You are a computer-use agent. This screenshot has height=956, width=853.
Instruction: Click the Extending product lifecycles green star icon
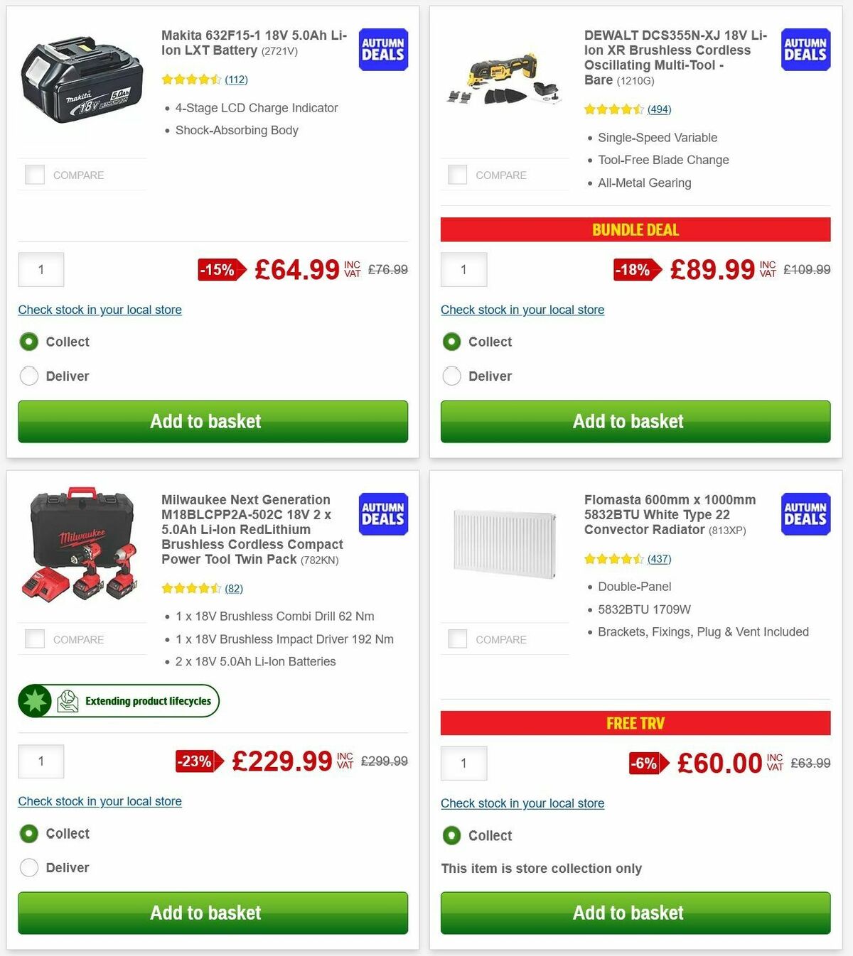coord(35,700)
